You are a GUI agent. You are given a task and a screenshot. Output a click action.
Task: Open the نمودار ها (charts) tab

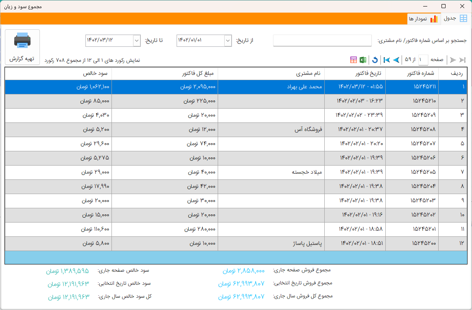click(424, 19)
